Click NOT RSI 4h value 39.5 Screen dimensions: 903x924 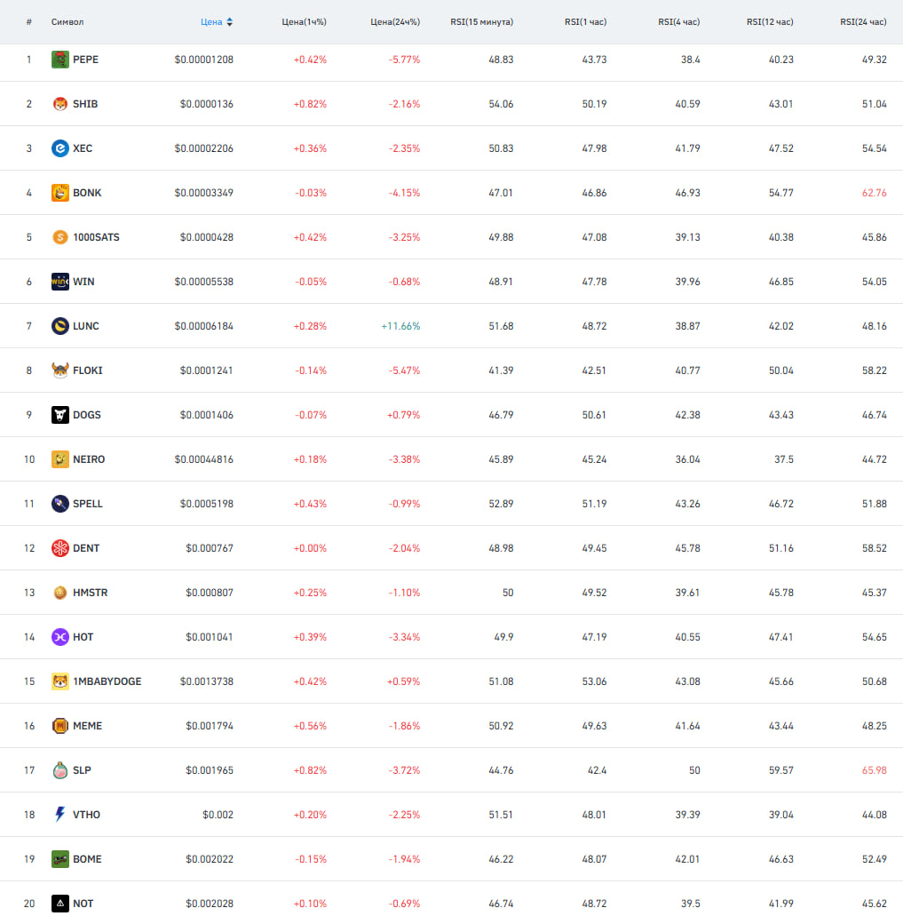click(x=691, y=904)
